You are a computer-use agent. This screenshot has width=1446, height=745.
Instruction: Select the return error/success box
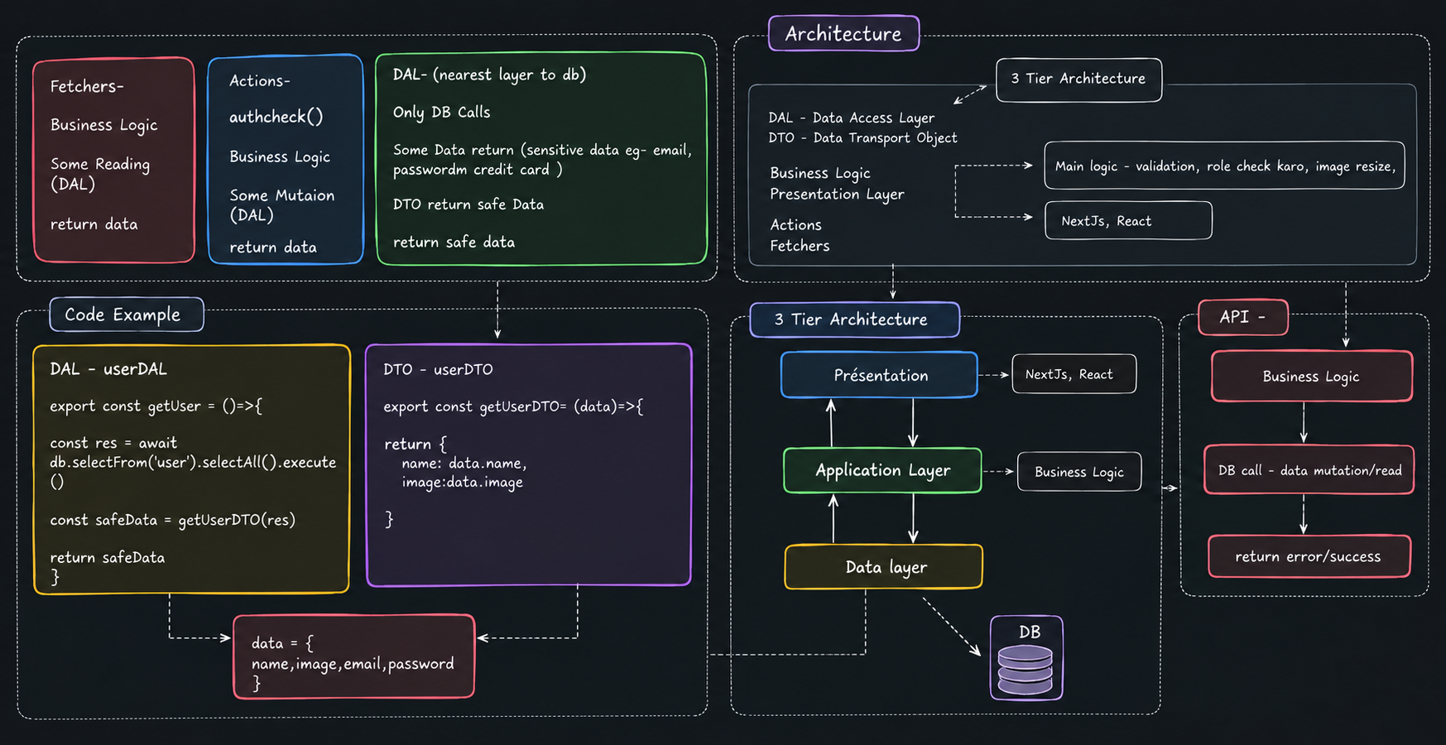(x=1309, y=556)
